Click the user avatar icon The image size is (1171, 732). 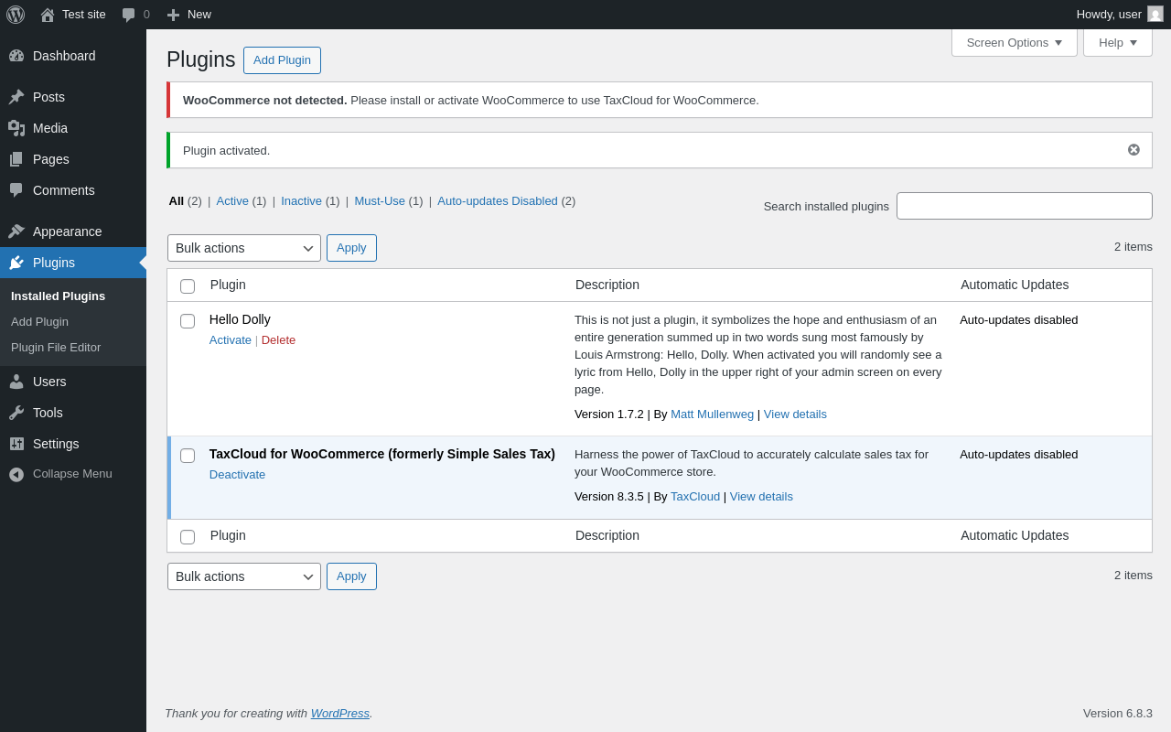(x=1155, y=15)
